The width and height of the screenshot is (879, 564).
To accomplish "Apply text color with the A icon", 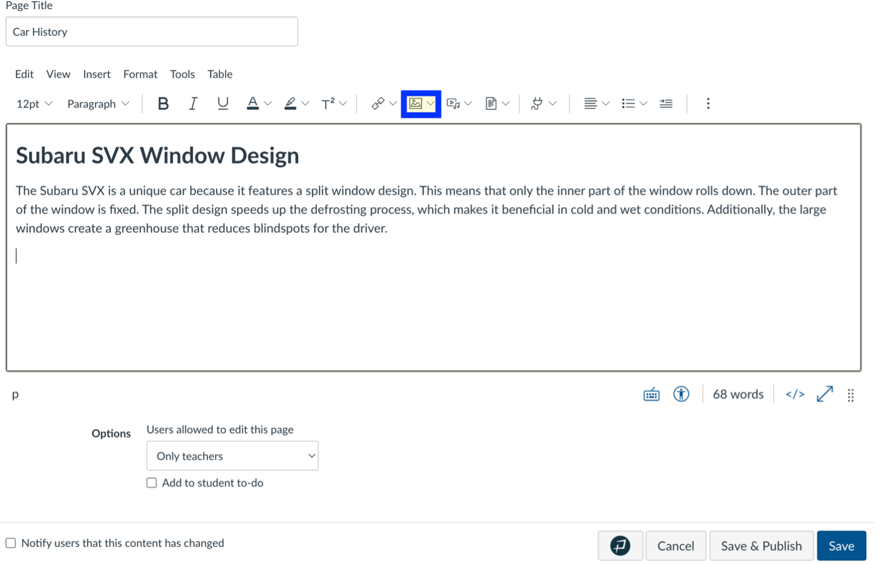I will tap(252, 104).
